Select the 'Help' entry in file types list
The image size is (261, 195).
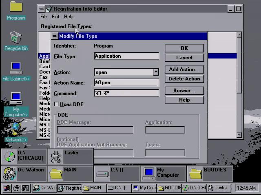pyautogui.click(x=44, y=98)
